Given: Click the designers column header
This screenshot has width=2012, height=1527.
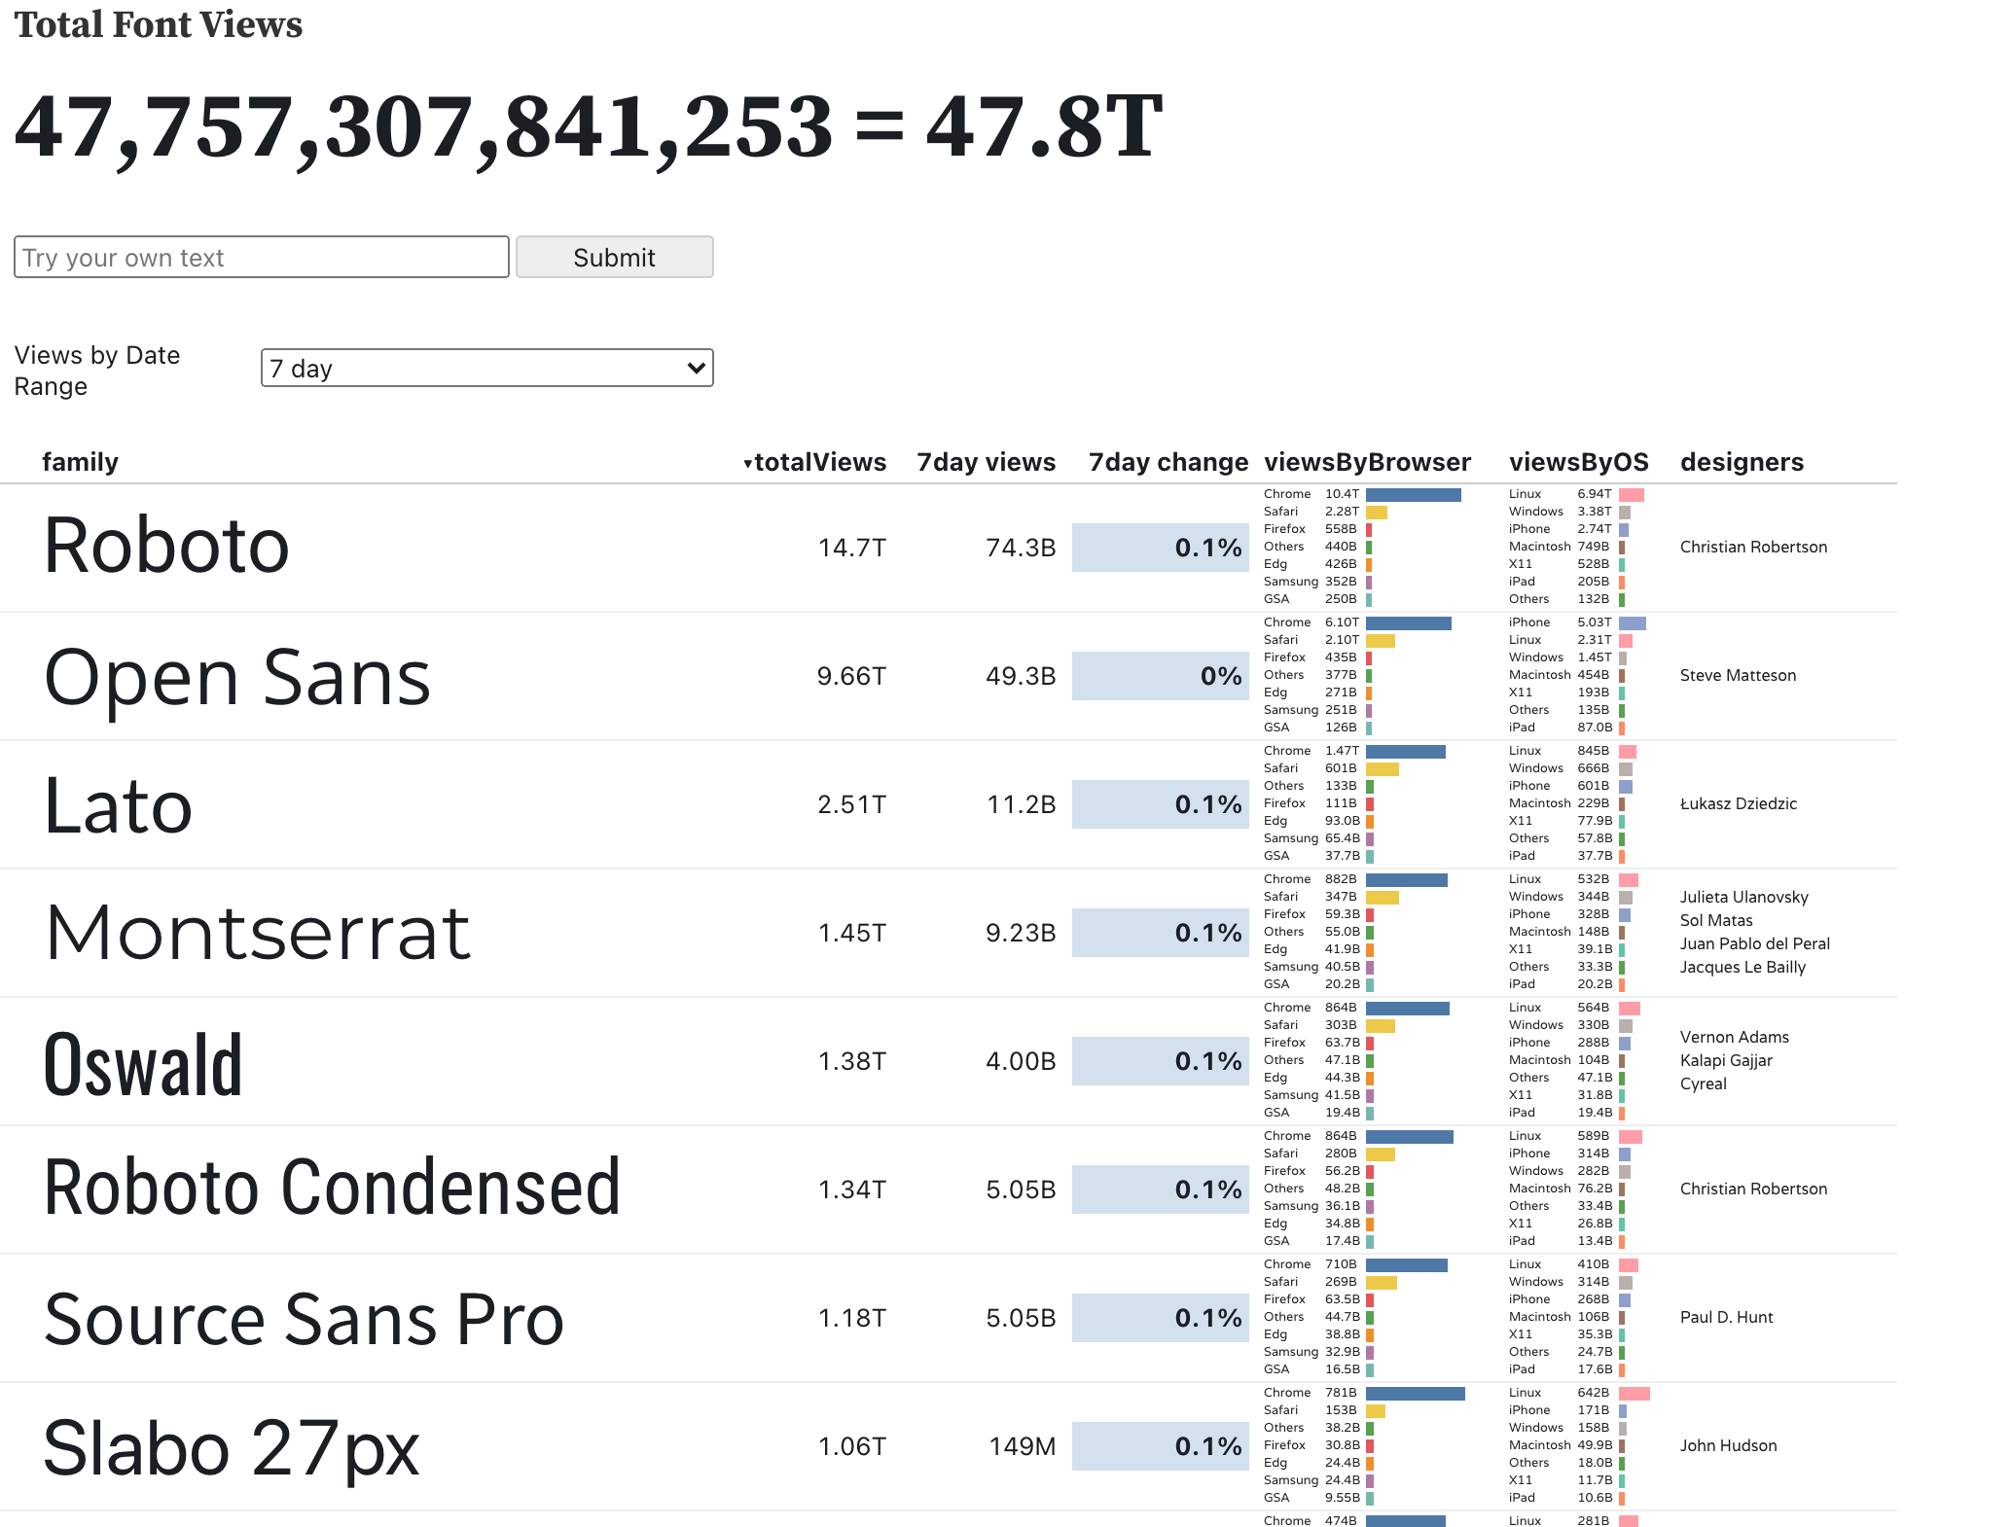Looking at the screenshot, I should pos(1743,462).
